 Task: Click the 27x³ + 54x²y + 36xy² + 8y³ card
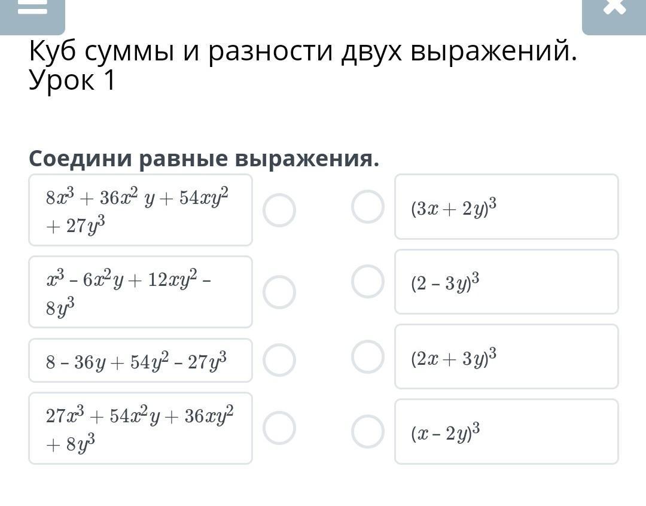pyautogui.click(x=141, y=428)
